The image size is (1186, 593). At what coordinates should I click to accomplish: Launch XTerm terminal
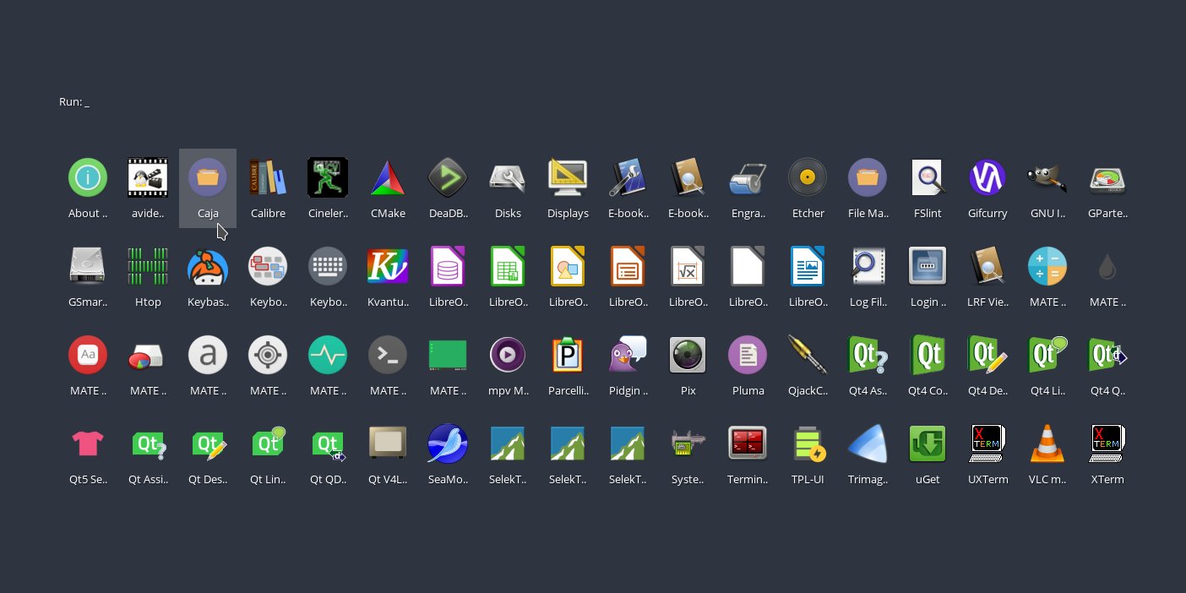(1107, 454)
